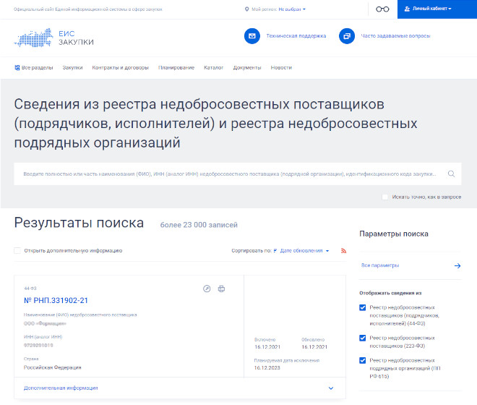Image resolution: width=477 pixels, height=405 pixels.
Task: Click the signature key icon on РНП.331902-21 card
Action: click(x=207, y=289)
